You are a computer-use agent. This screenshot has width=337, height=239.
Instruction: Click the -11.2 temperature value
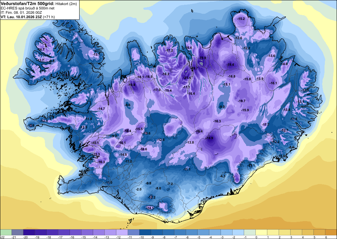[128, 161]
